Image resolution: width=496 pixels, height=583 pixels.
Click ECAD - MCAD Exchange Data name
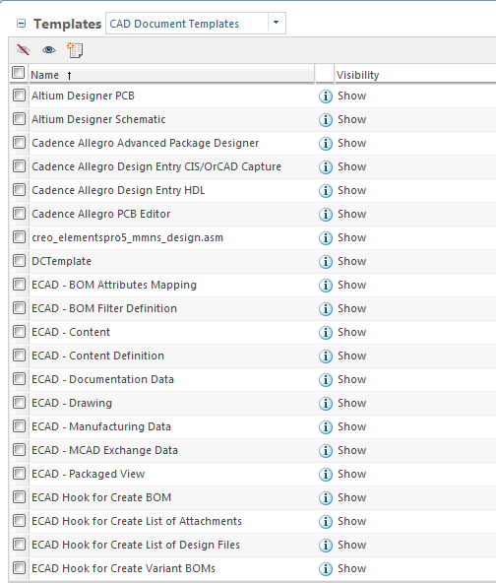pos(104,450)
